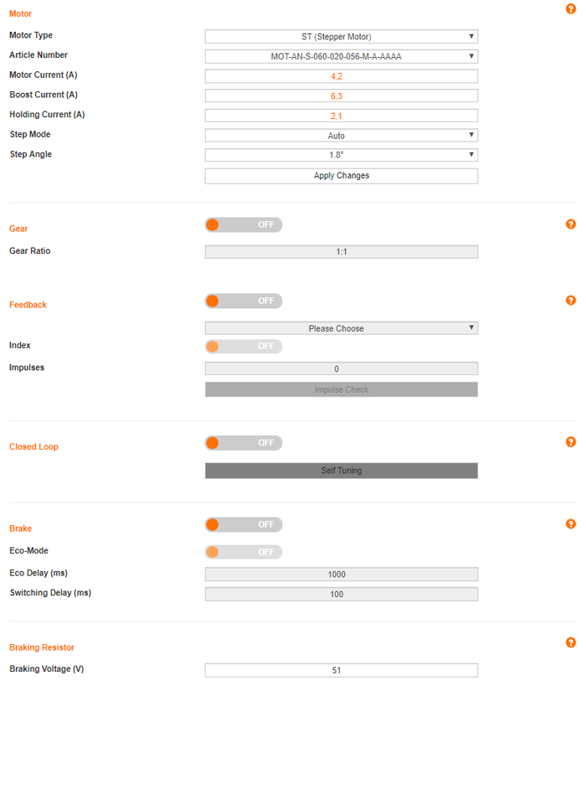
Task: Open help for Closed Loop section
Action: pyautogui.click(x=571, y=442)
